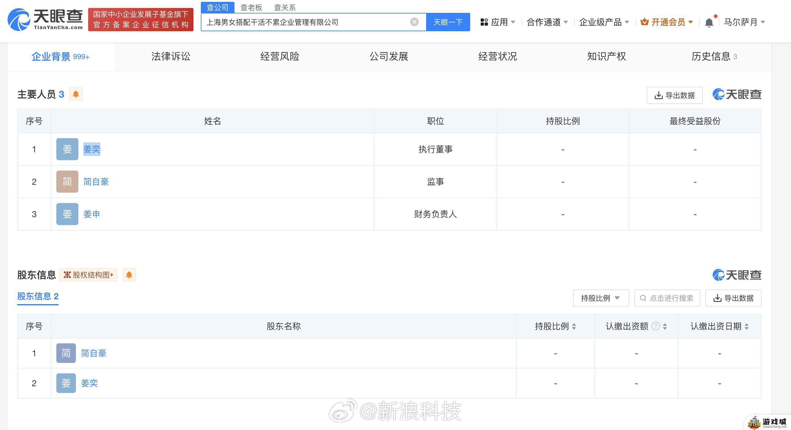Screen dimensions: 791x430
Task: Click 天眼查 logo in 股东信息 section header
Action: [737, 275]
